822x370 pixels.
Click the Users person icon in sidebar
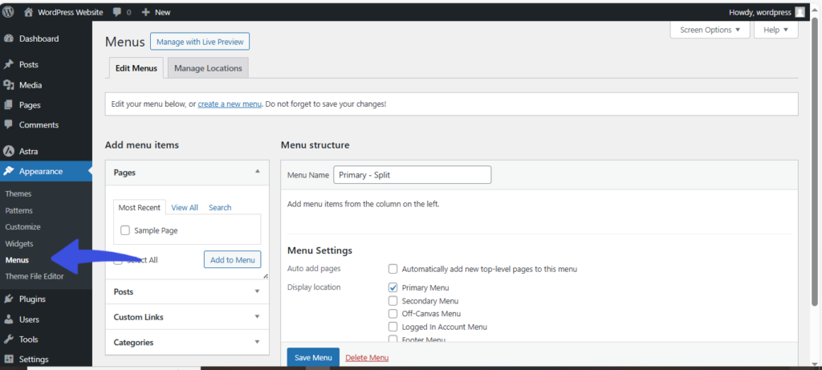[x=8, y=319]
